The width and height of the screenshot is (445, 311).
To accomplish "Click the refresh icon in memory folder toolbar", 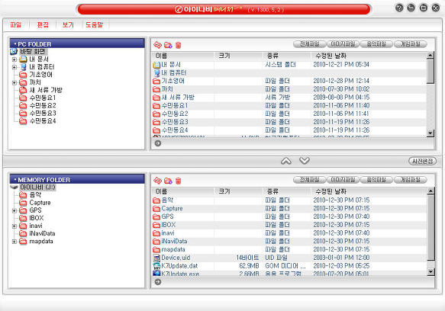I will click(157, 181).
